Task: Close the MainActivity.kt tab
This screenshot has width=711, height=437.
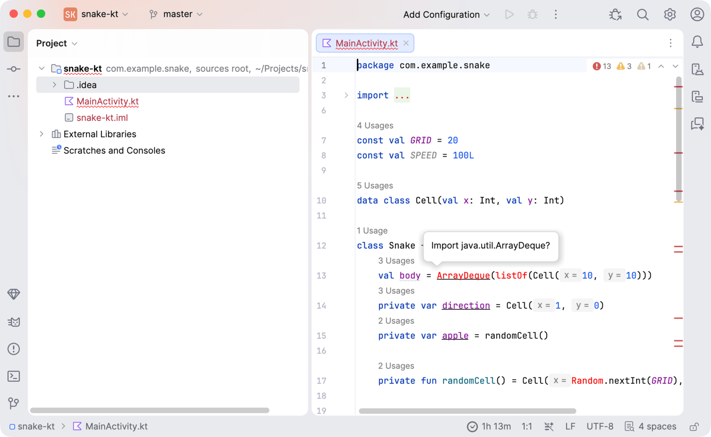Action: pos(406,43)
